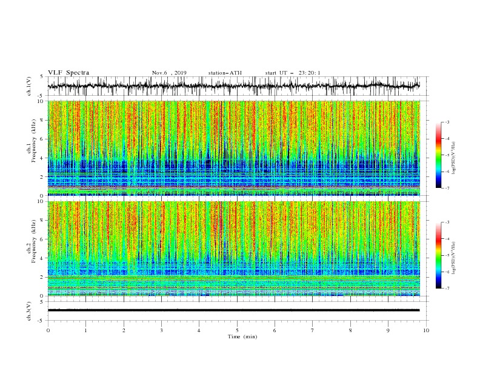Click the '-3' value on upper color bar

coord(447,122)
